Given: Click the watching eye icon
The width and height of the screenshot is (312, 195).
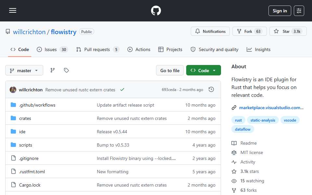Looking at the screenshot, I should point(234,181).
